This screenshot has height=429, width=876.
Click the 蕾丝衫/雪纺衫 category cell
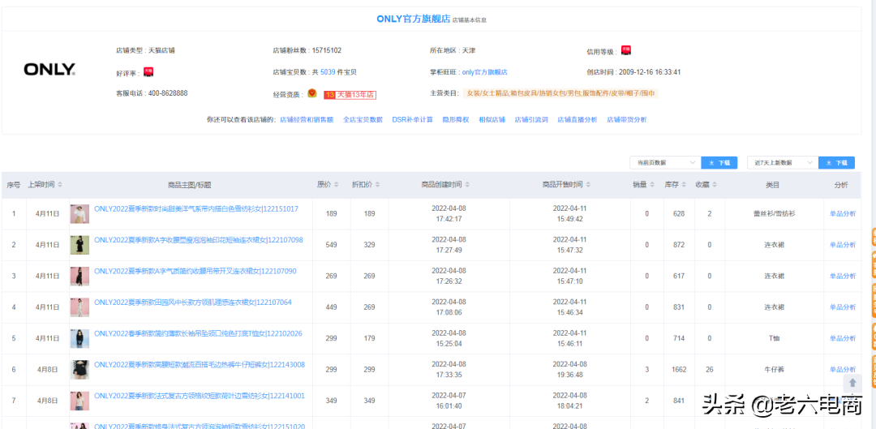click(x=775, y=213)
